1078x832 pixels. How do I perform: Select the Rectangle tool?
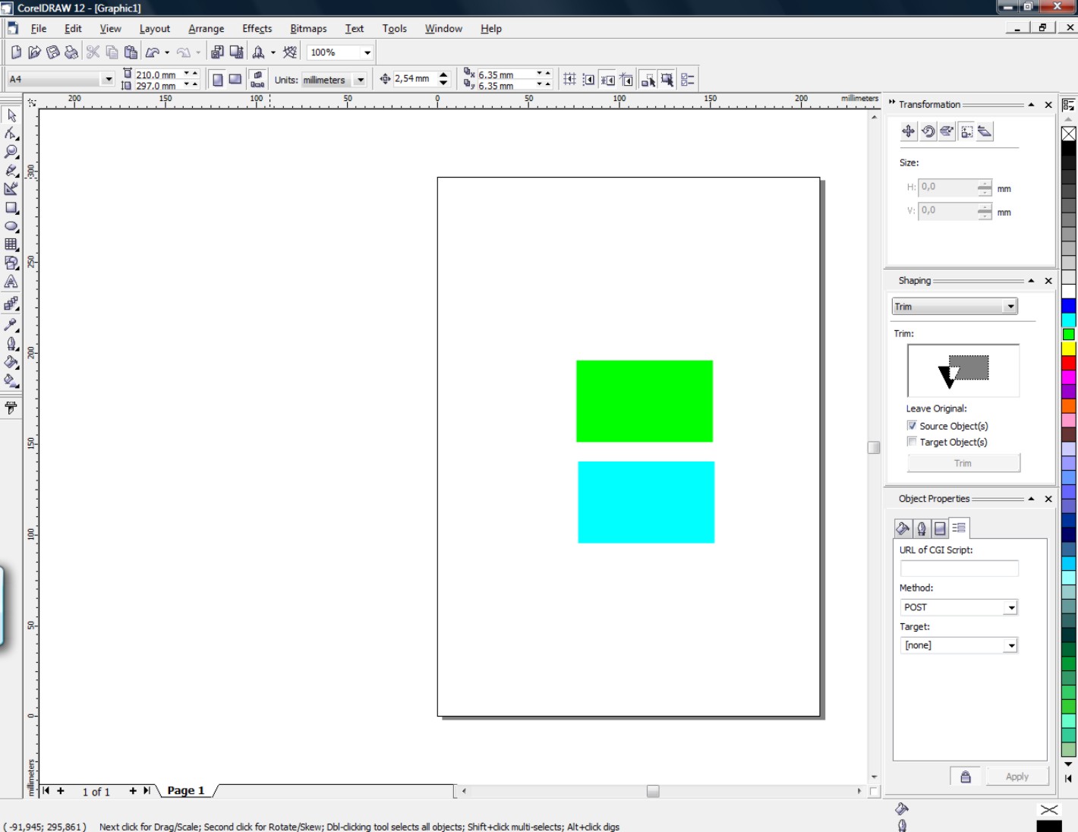(x=11, y=208)
